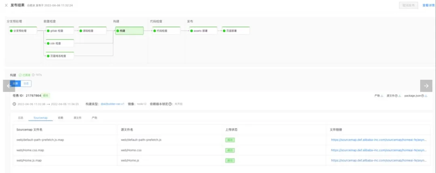Open the 查看详情 link
This screenshot has height=173, width=436.
[x=429, y=5]
